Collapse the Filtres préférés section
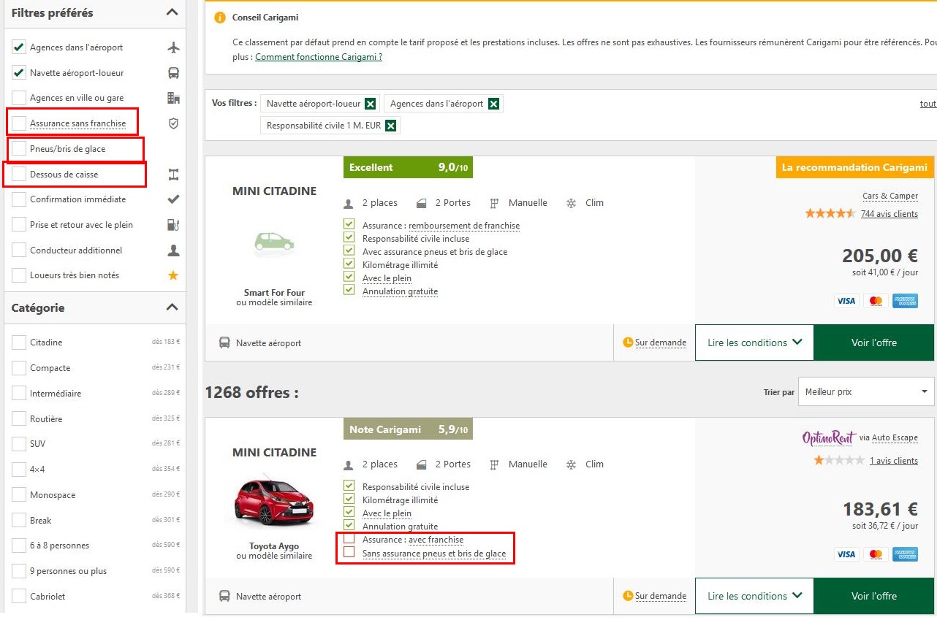Screen dimensions: 937x620 click(x=172, y=12)
